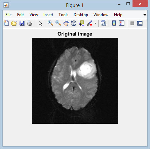Click the Link Plot icon
Viewport: 150px width, 149px height.
pos(103,23)
